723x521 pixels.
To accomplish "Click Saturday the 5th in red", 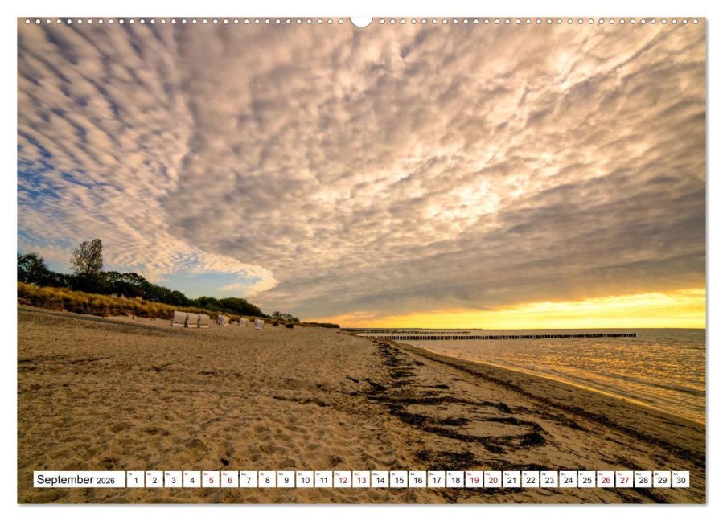I will pyautogui.click(x=211, y=480).
